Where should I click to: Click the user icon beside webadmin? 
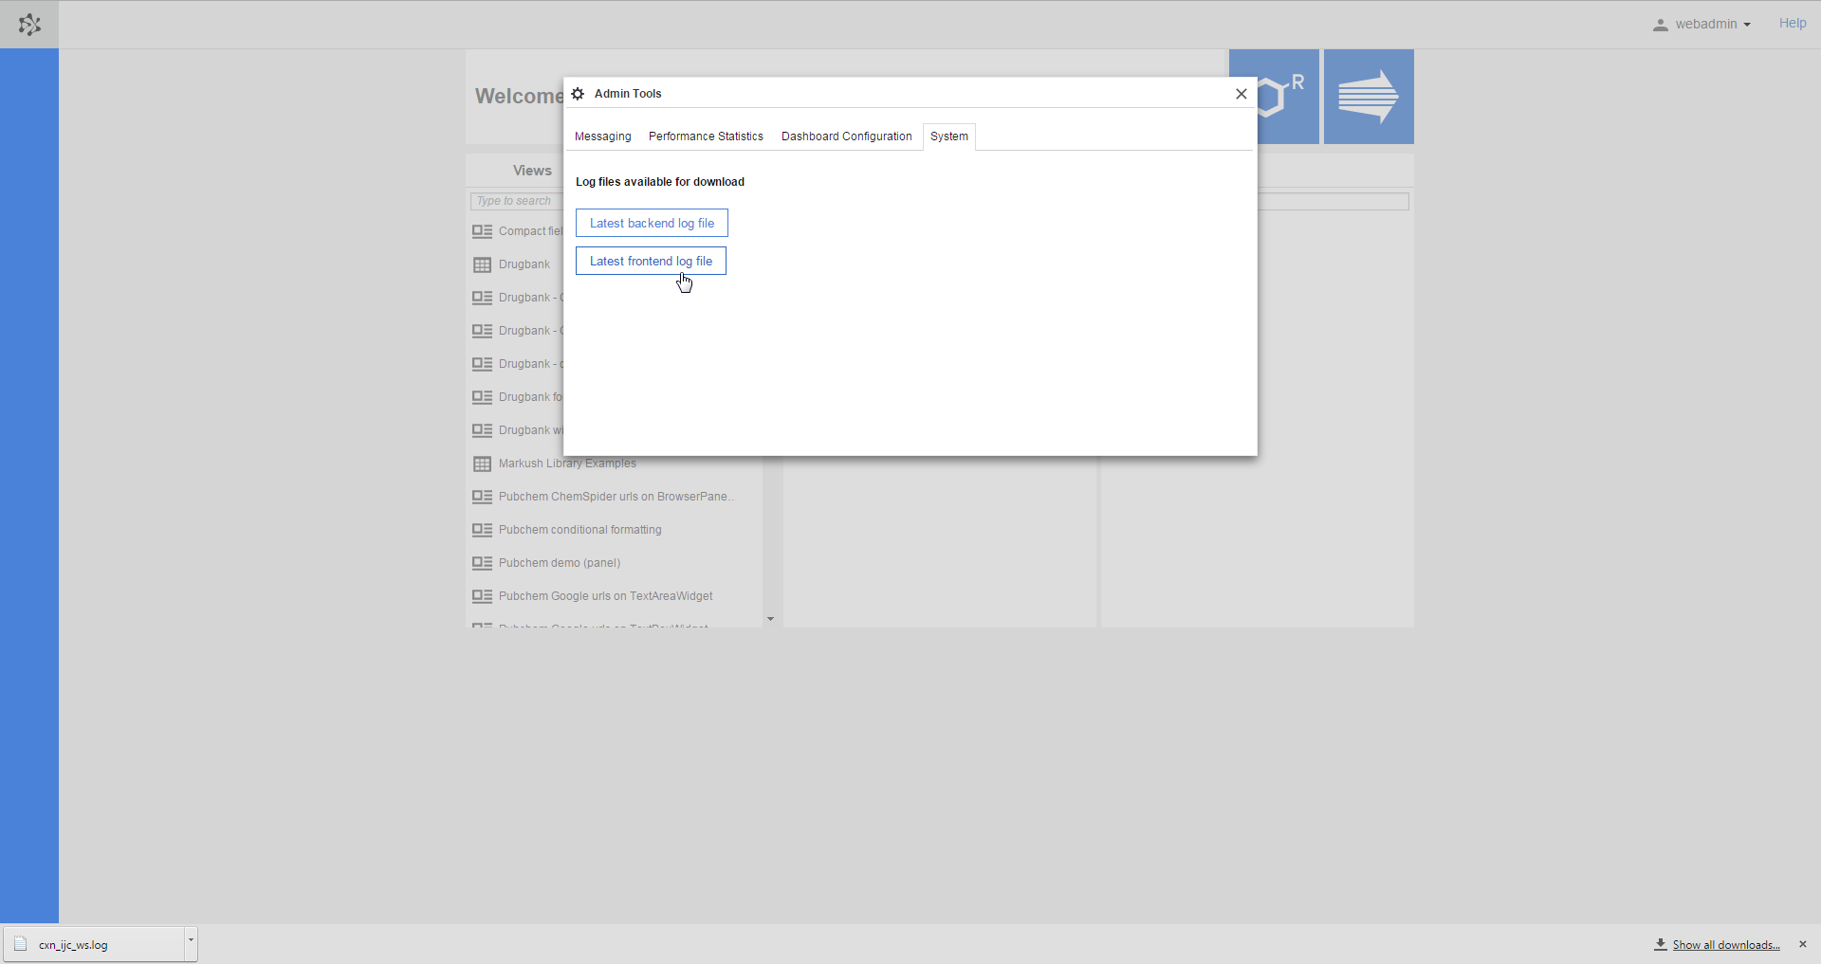pyautogui.click(x=1662, y=24)
